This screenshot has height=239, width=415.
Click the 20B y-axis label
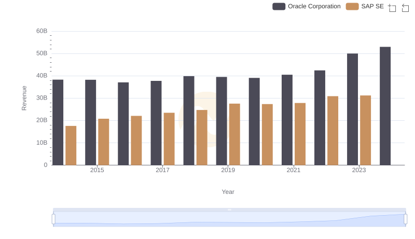42,120
